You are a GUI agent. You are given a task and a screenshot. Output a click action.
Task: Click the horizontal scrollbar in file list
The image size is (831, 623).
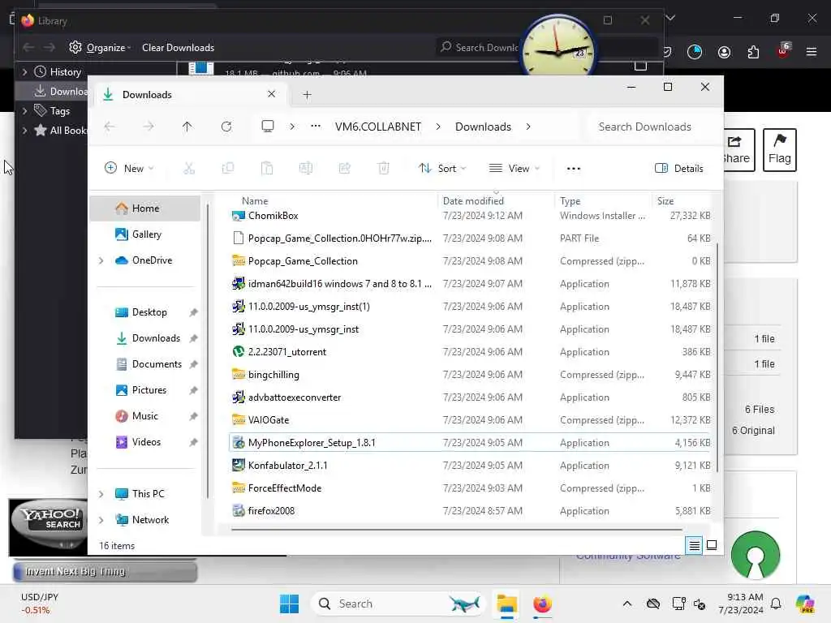pos(456,529)
